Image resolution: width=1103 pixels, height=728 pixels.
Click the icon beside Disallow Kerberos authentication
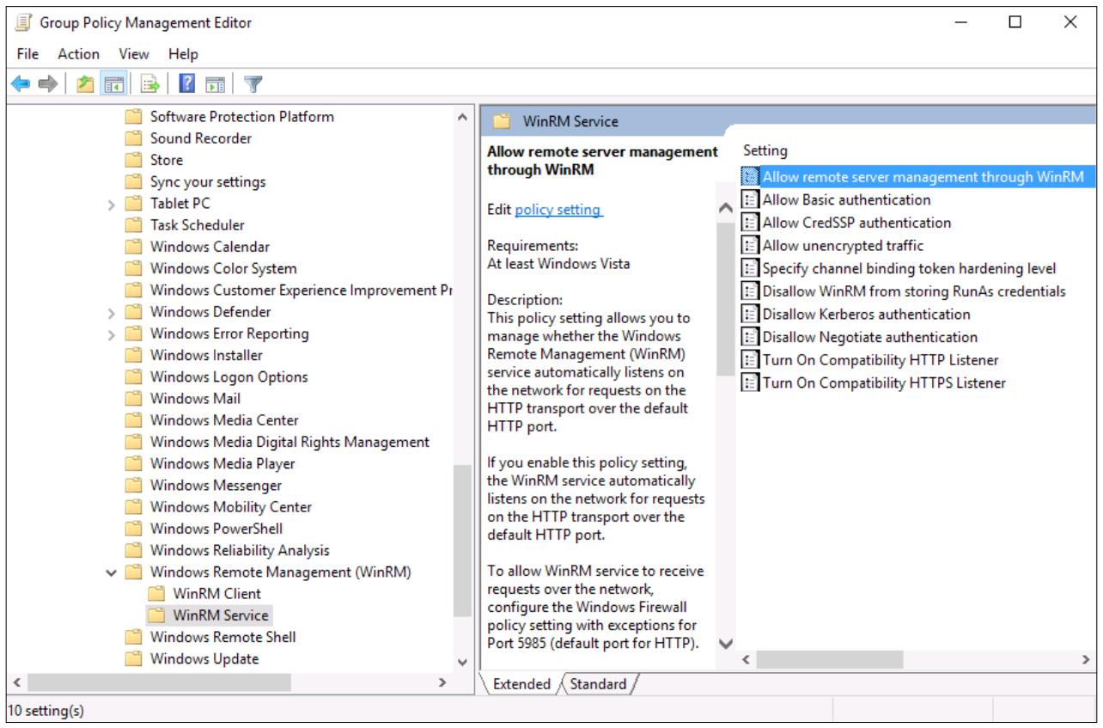point(751,314)
